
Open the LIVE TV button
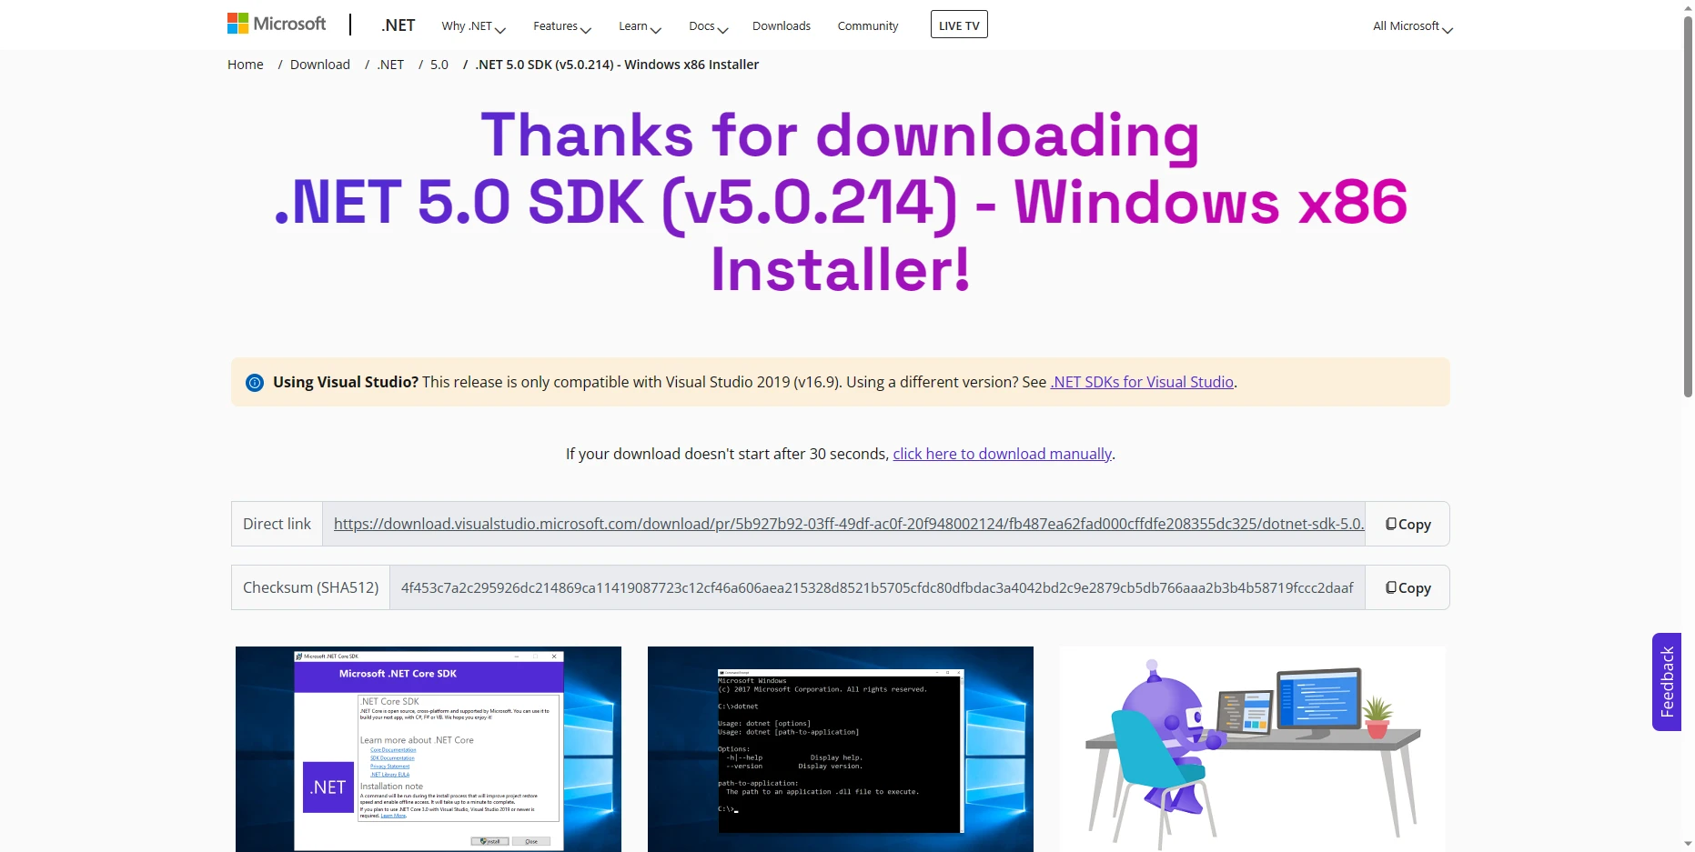(959, 25)
